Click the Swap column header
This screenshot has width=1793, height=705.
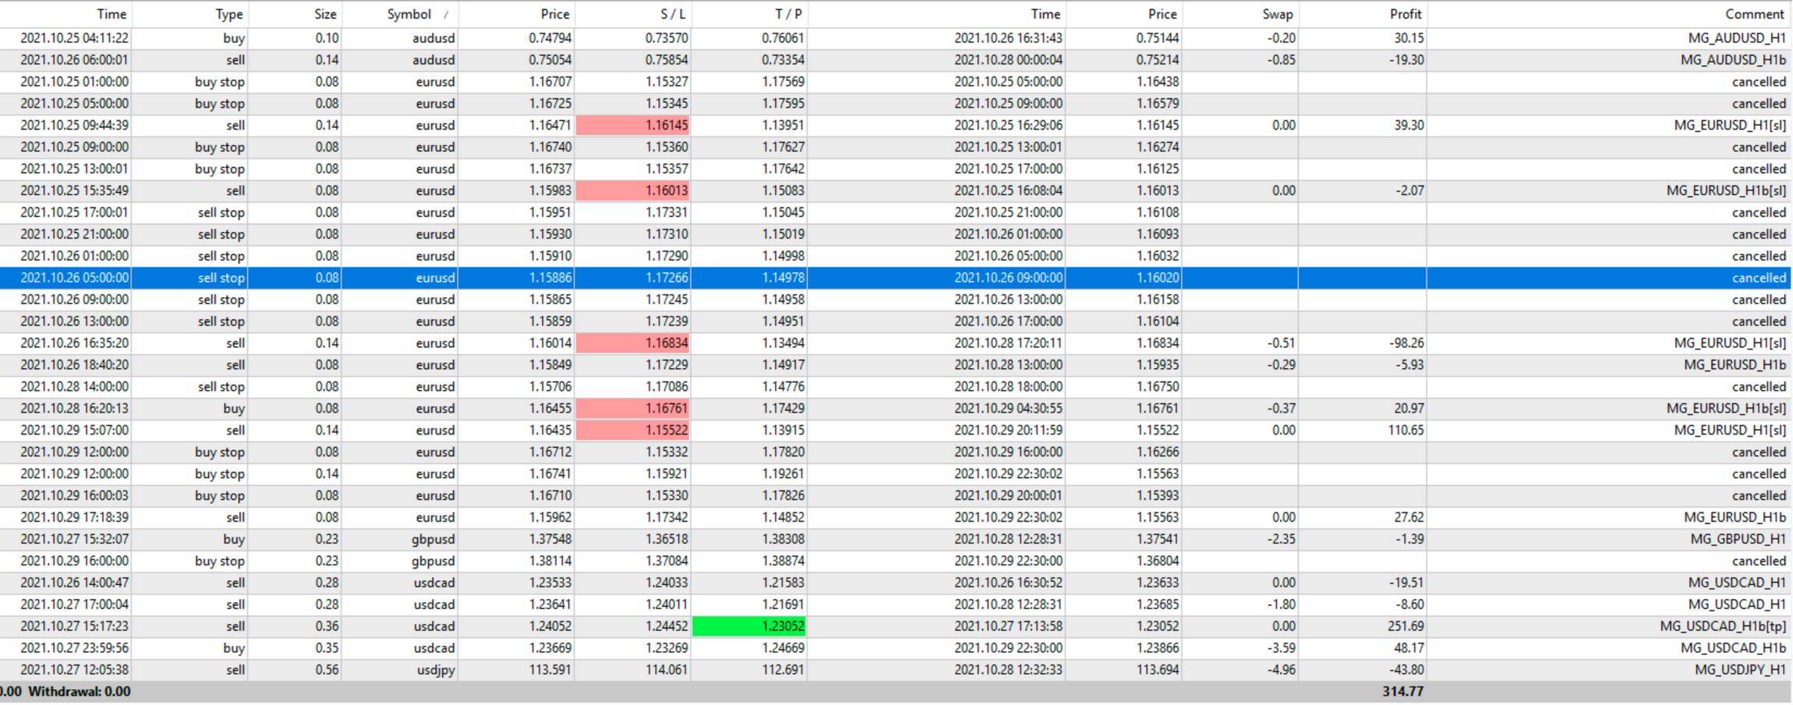coord(1240,14)
